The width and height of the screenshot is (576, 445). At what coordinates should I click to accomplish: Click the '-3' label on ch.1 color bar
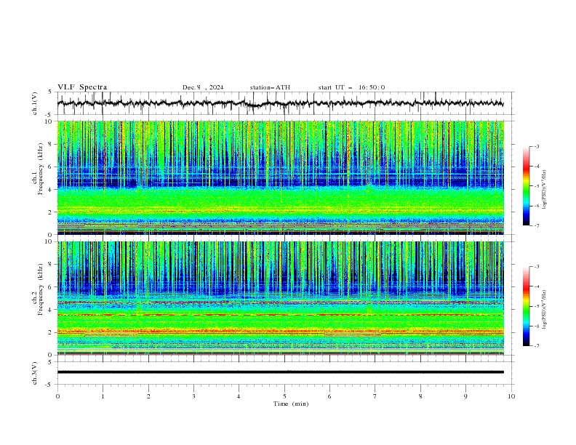click(537, 146)
